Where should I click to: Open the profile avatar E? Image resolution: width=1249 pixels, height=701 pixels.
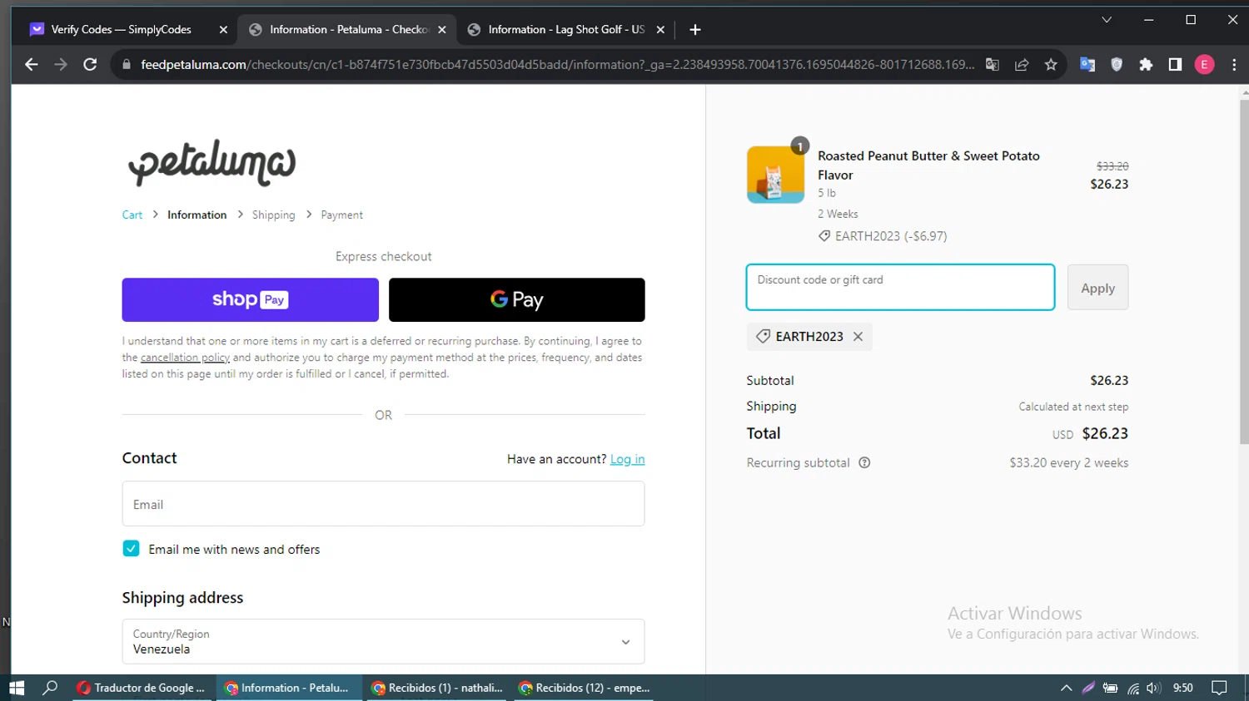pyautogui.click(x=1204, y=64)
